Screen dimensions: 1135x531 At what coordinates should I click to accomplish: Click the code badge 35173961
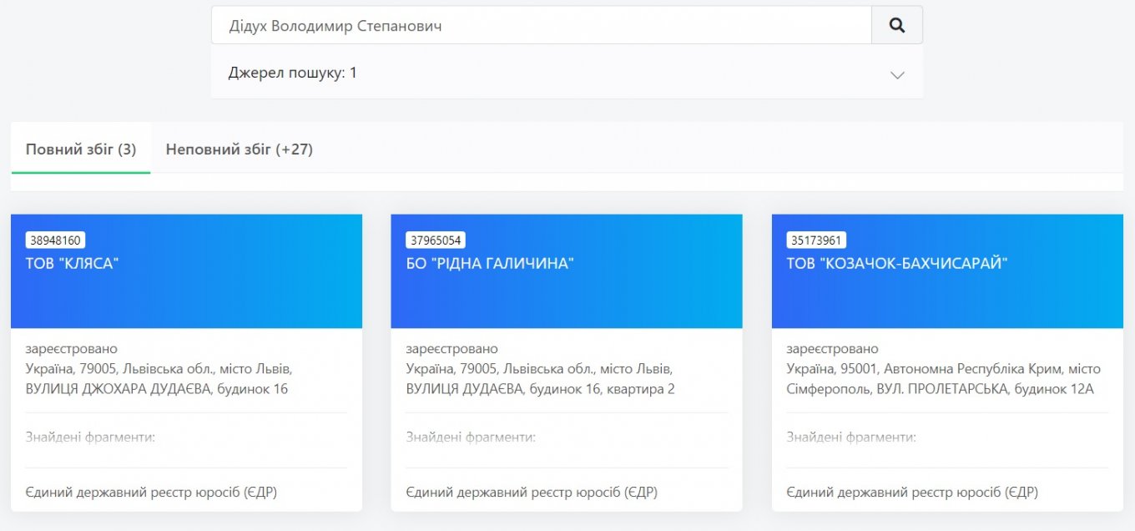pyautogui.click(x=816, y=240)
